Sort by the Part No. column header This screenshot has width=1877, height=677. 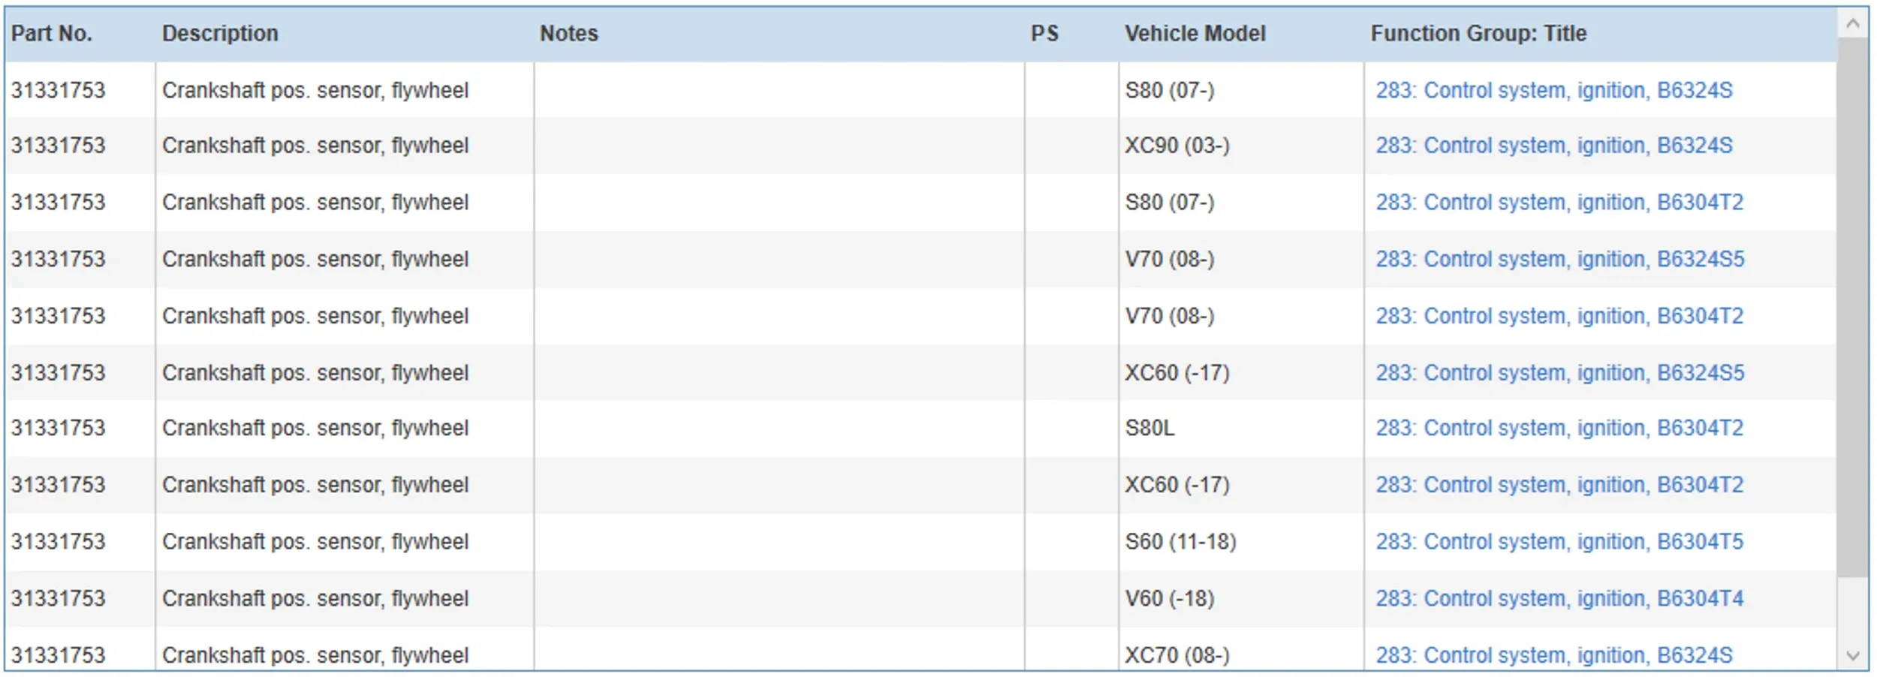point(51,34)
